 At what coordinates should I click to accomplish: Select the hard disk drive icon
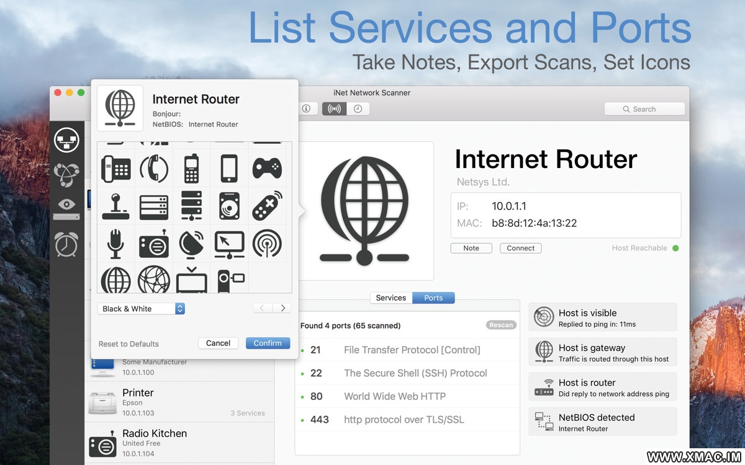click(229, 206)
